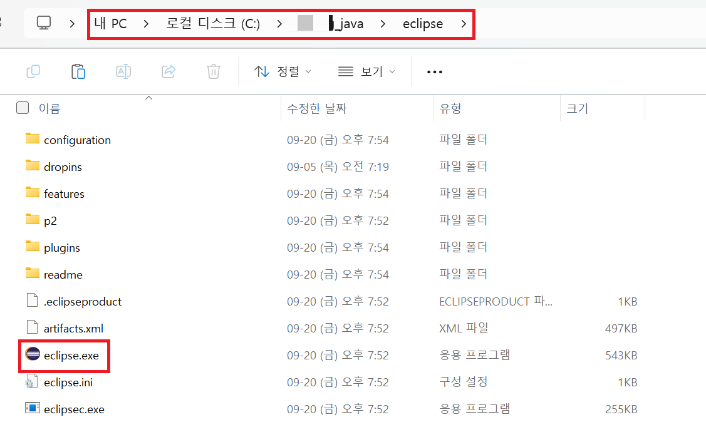Click the 255KB size of eclipsec.exe
This screenshot has height=422, width=706.
[621, 409]
